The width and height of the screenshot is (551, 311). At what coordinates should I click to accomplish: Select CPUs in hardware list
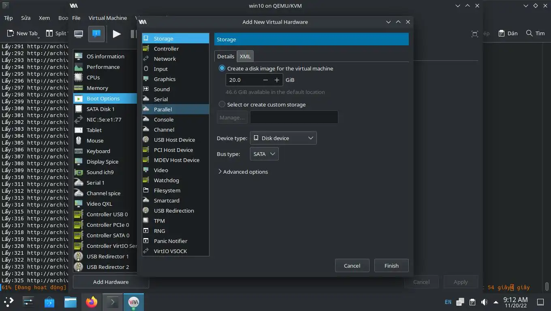[105, 77]
